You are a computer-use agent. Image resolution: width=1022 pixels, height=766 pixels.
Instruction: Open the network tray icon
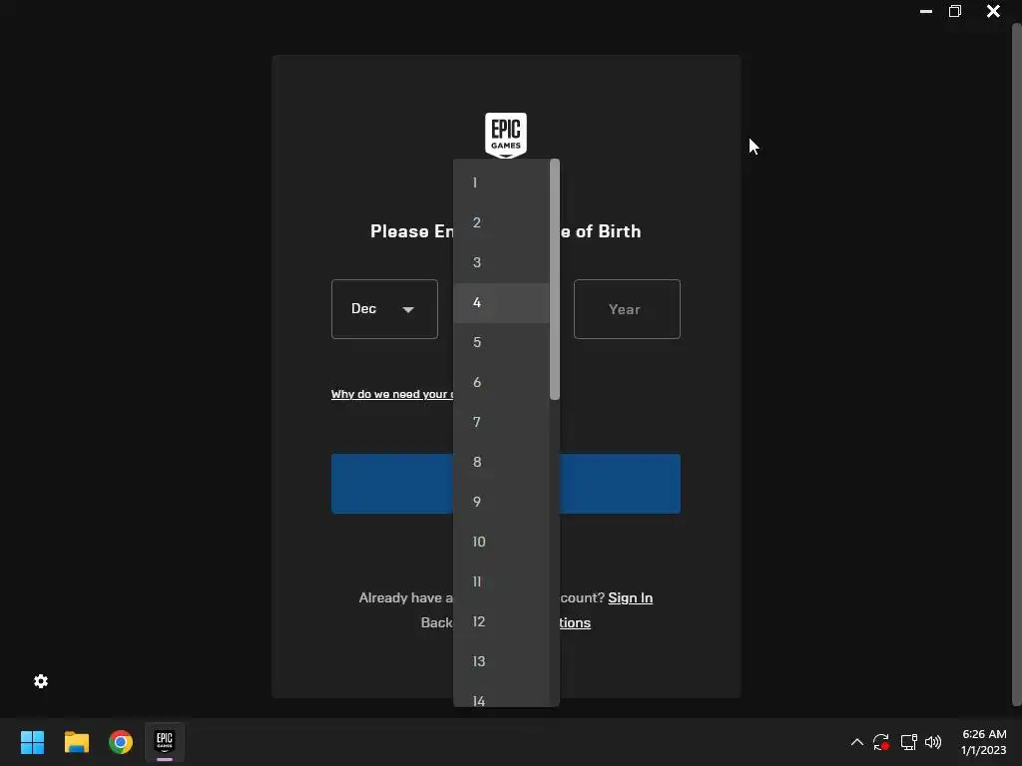click(x=908, y=742)
